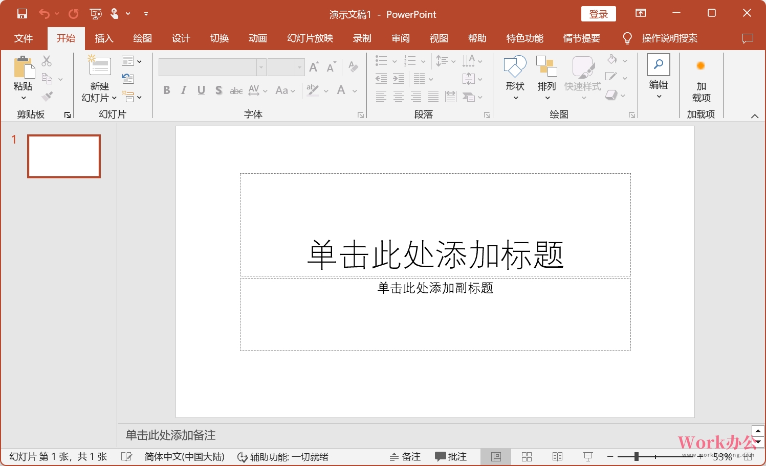Switch to 幻灯片放映 Slide Show tab
The height and width of the screenshot is (466, 766).
pyautogui.click(x=310, y=38)
